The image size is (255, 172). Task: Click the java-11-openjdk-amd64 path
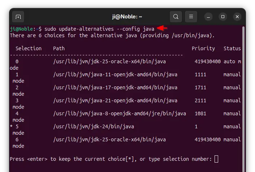115,74
